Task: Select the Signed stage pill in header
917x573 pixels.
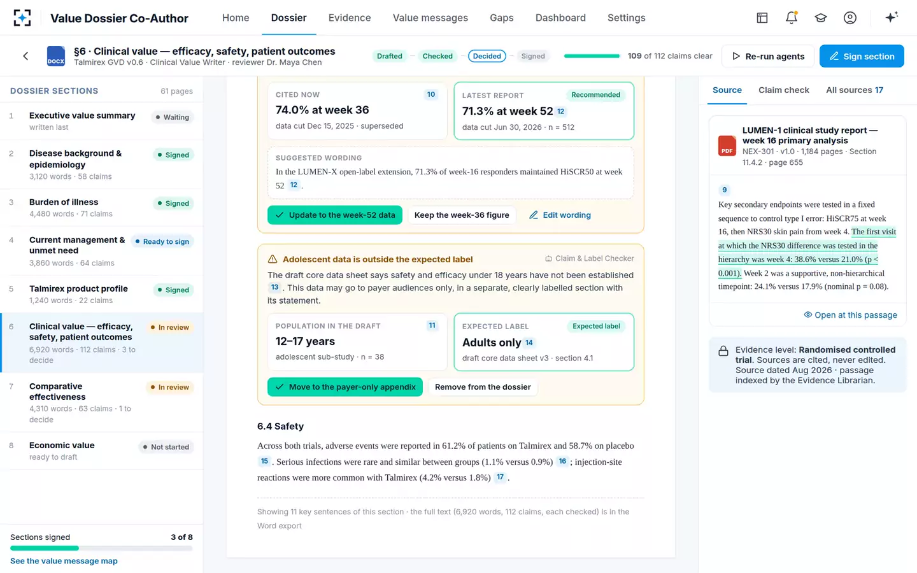Action: point(533,56)
